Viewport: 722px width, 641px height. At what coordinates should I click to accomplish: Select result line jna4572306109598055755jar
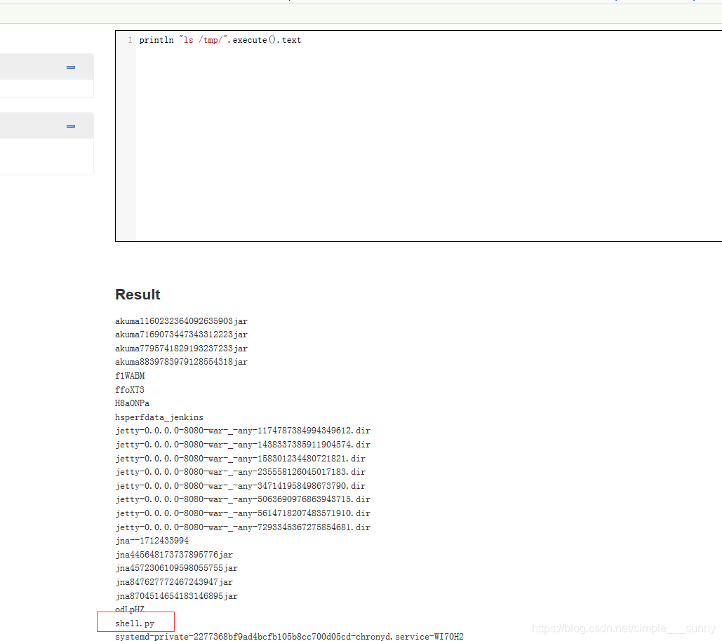[176, 568]
